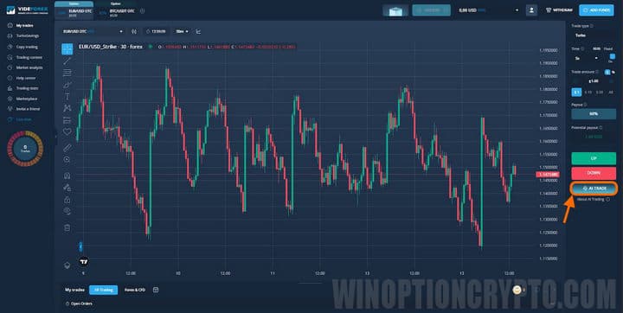This screenshot has width=623, height=313.
Task: Click the trades progress ring widget
Action: point(25,149)
